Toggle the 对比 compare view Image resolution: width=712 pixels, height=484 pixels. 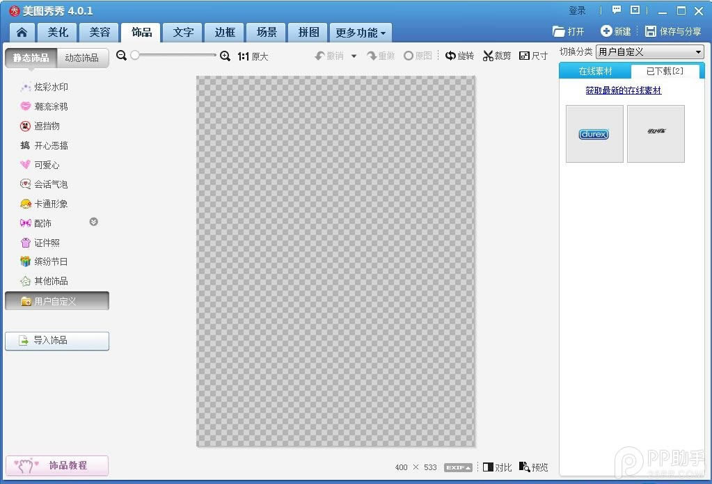(x=497, y=467)
